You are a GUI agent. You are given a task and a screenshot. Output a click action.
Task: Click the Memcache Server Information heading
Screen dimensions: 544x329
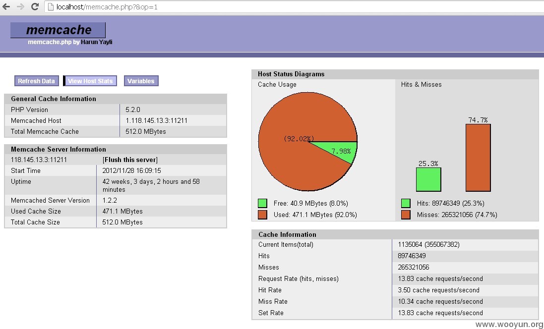tap(59, 150)
